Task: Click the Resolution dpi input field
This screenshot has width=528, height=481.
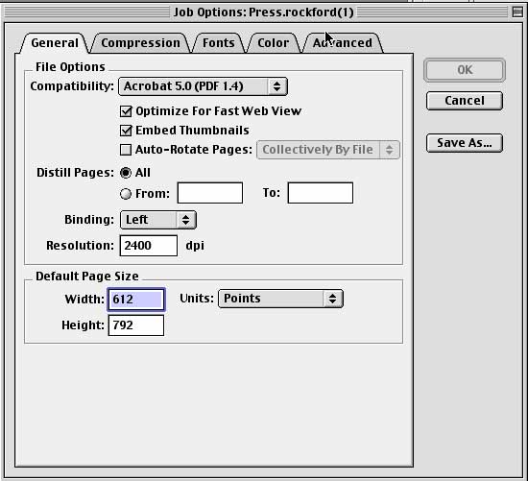Action: click(149, 246)
